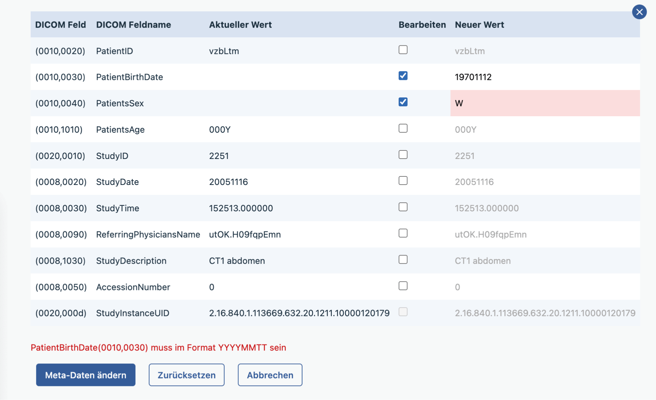The width and height of the screenshot is (656, 400).
Task: Uncheck the PatientsSex edit checkbox
Action: (403, 102)
